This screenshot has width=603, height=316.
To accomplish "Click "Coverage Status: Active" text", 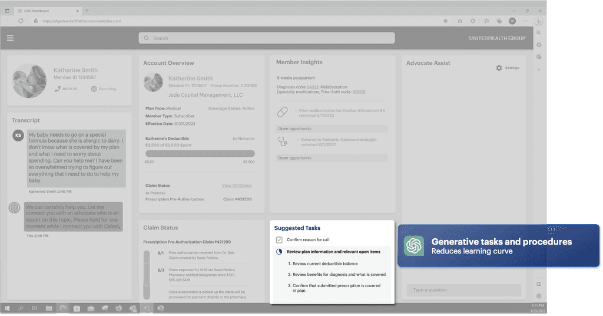I will tap(231, 108).
